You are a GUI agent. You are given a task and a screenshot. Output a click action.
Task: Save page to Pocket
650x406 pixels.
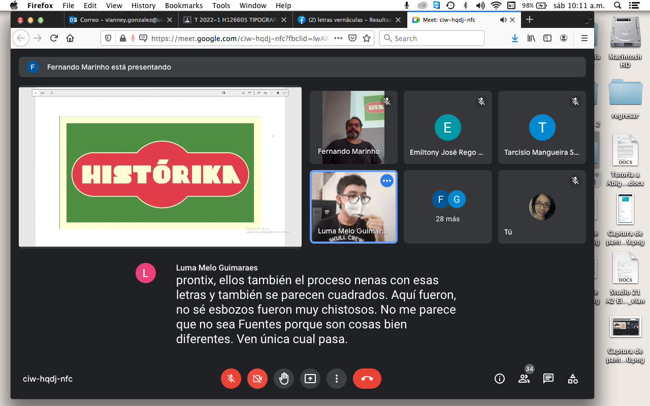tap(352, 38)
